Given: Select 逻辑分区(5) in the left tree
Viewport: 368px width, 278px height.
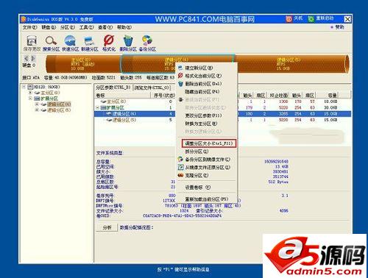Looking at the screenshot, I should 56,110.
